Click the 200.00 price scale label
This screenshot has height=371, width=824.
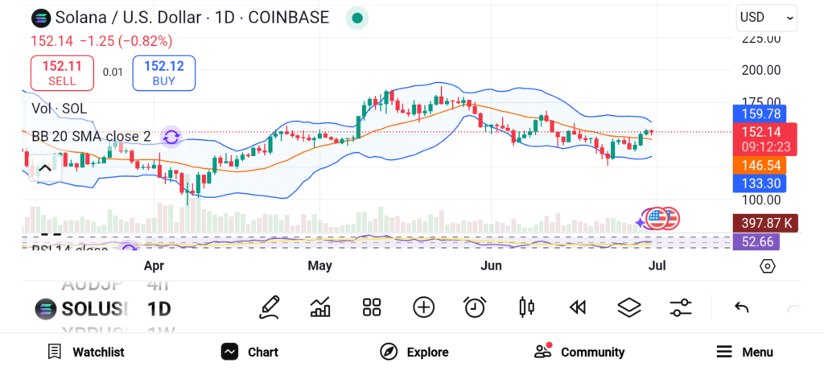click(760, 70)
